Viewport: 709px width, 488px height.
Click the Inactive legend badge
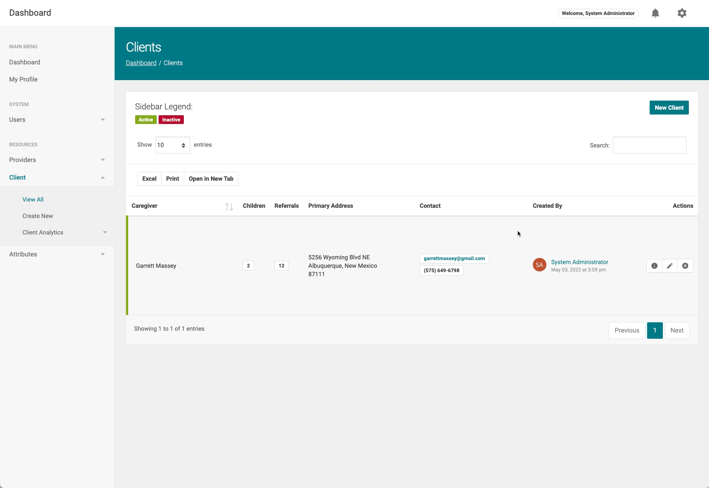tap(171, 120)
